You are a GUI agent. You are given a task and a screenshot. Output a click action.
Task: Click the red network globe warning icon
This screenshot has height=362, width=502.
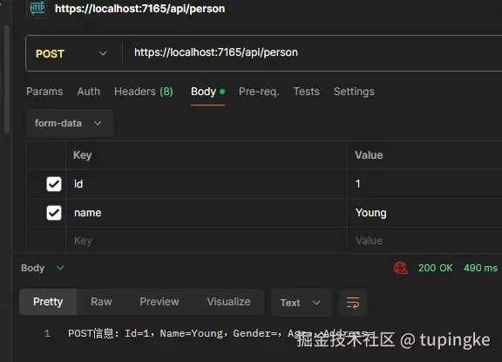[x=401, y=268]
